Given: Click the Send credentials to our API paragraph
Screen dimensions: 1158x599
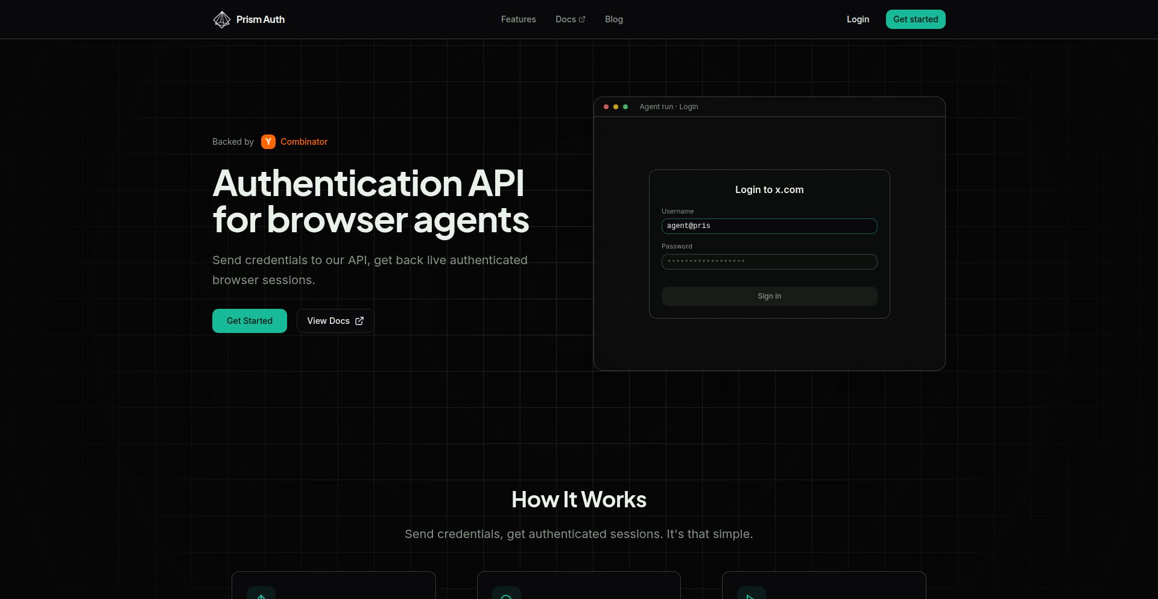Looking at the screenshot, I should click(x=370, y=270).
